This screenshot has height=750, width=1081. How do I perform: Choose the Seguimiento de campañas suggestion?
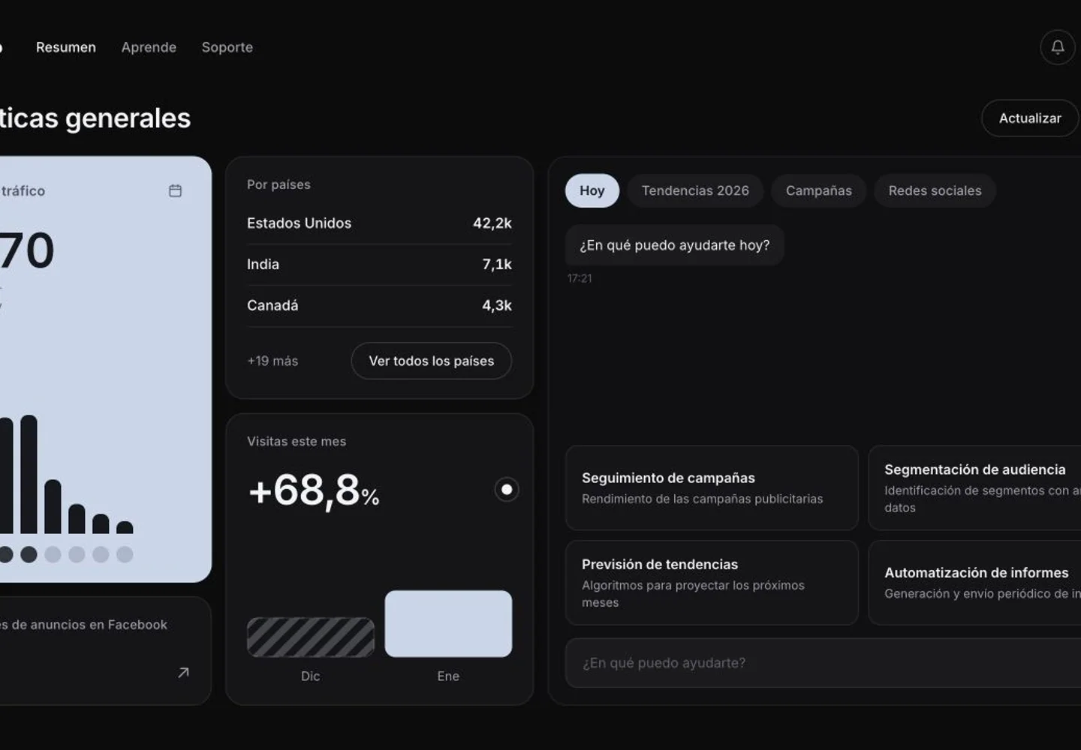tap(712, 488)
